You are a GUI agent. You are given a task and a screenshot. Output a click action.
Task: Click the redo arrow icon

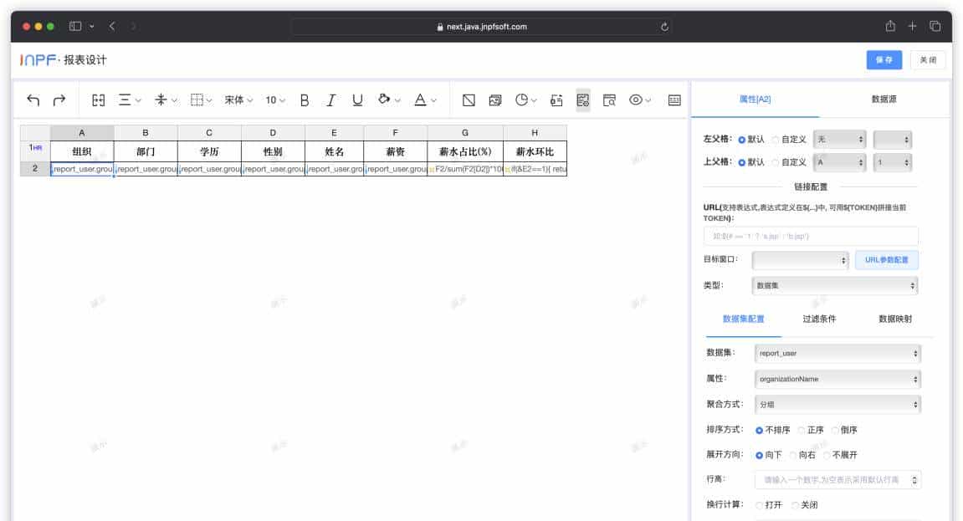[x=59, y=100]
